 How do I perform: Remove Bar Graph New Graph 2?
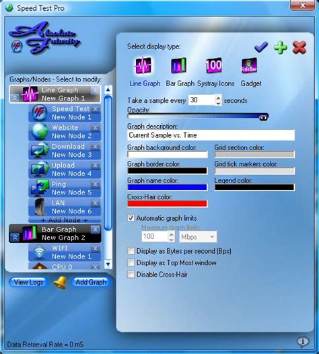coord(96,229)
